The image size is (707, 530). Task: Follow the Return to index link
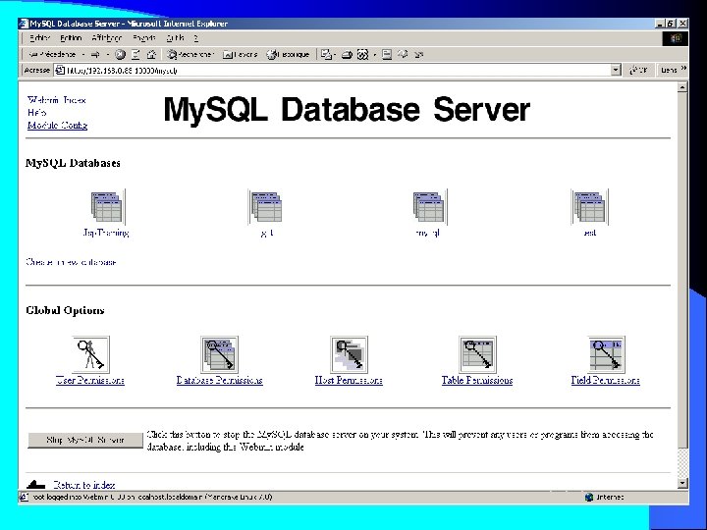pos(84,485)
